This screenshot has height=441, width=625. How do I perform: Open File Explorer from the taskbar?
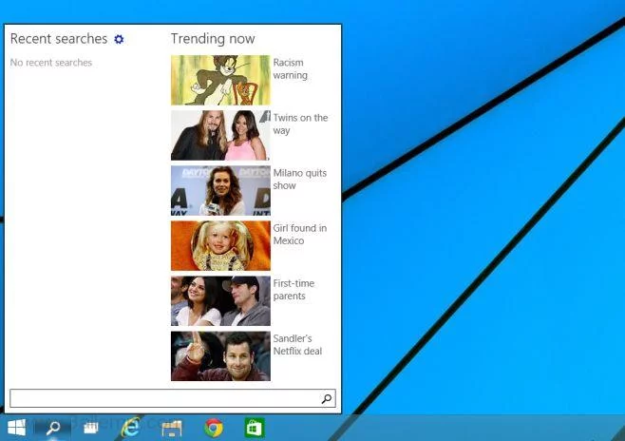pyautogui.click(x=172, y=428)
